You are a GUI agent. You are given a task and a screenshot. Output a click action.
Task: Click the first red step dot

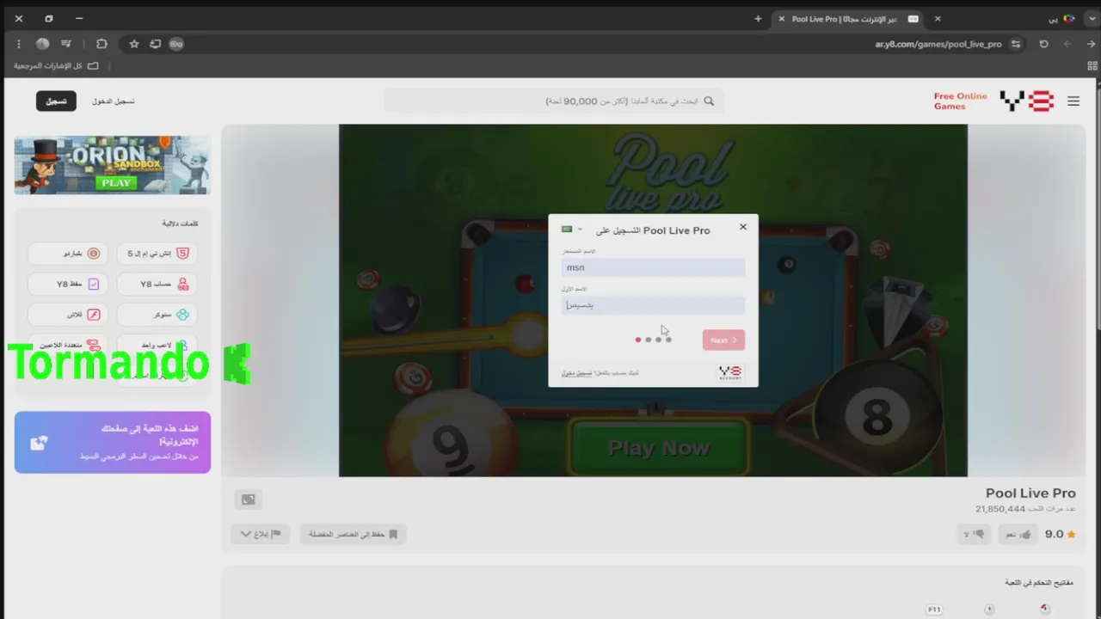pyautogui.click(x=638, y=340)
